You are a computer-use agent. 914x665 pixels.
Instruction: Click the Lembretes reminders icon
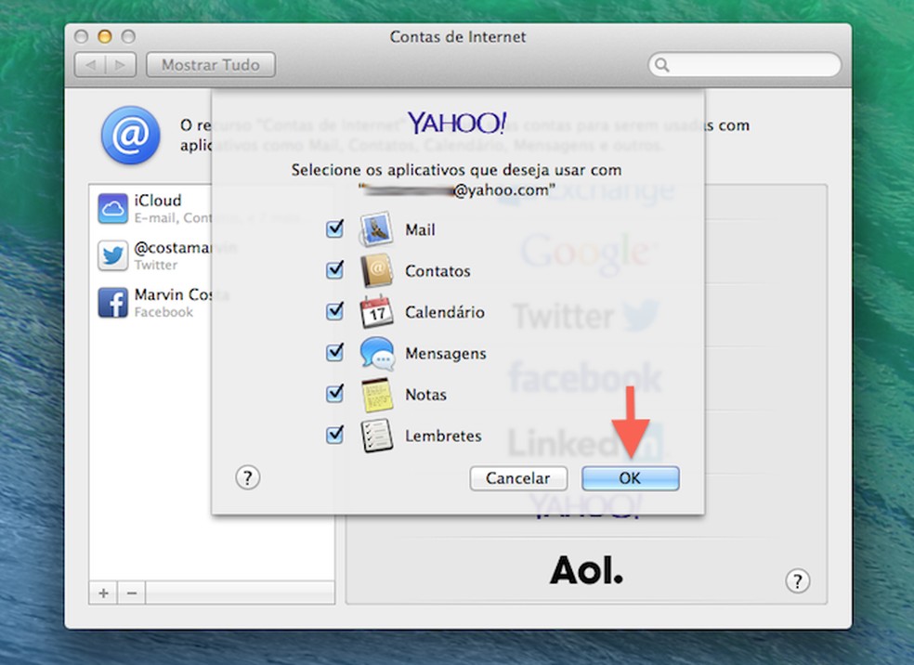point(377,435)
